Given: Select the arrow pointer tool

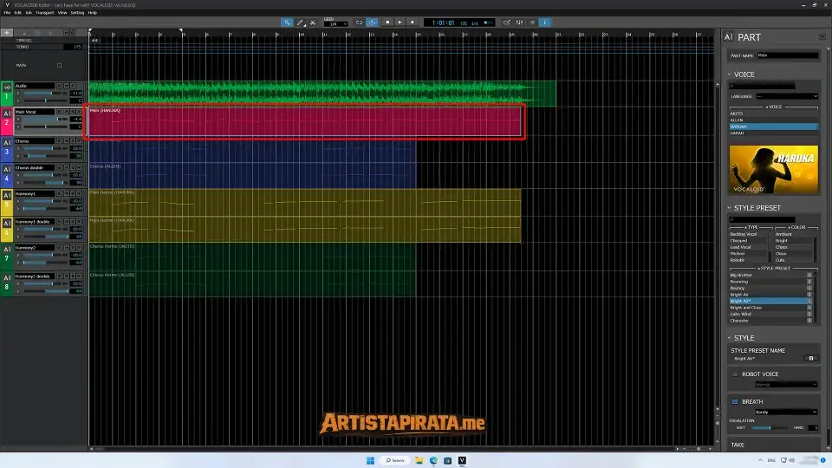Looking at the screenshot, I should [288, 23].
